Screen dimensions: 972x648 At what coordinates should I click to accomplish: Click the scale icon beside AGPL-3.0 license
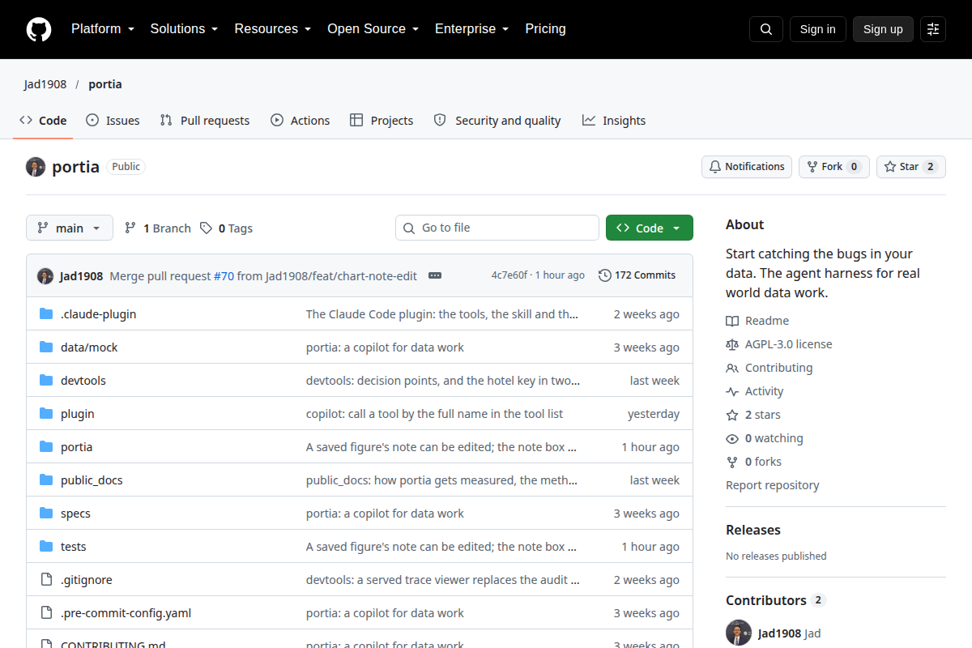click(x=732, y=344)
